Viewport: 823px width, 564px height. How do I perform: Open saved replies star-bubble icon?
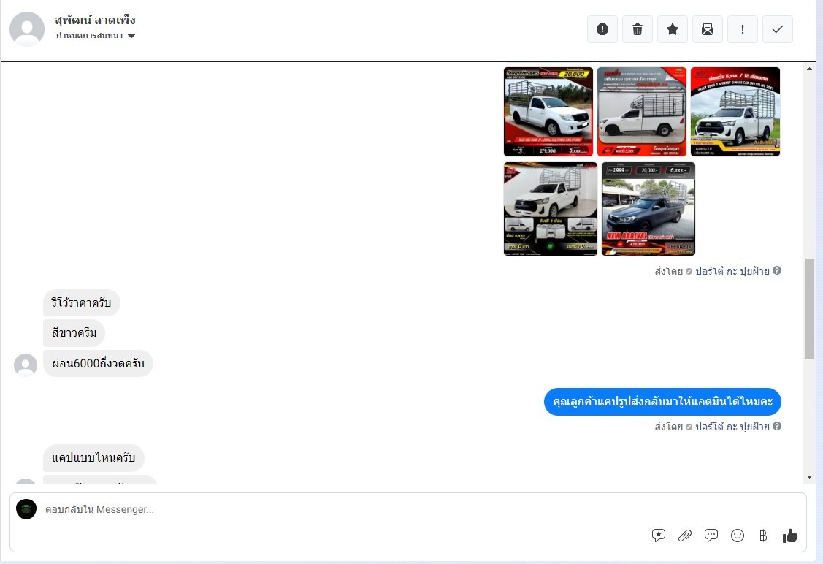point(659,536)
